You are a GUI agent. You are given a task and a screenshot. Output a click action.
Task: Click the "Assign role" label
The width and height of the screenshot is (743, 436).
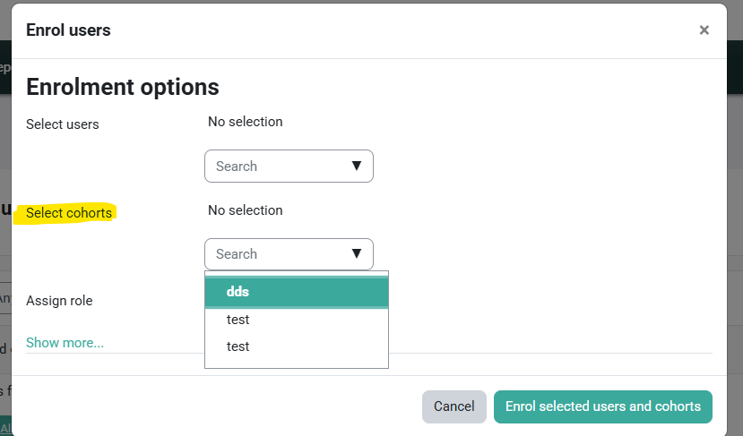coord(59,301)
